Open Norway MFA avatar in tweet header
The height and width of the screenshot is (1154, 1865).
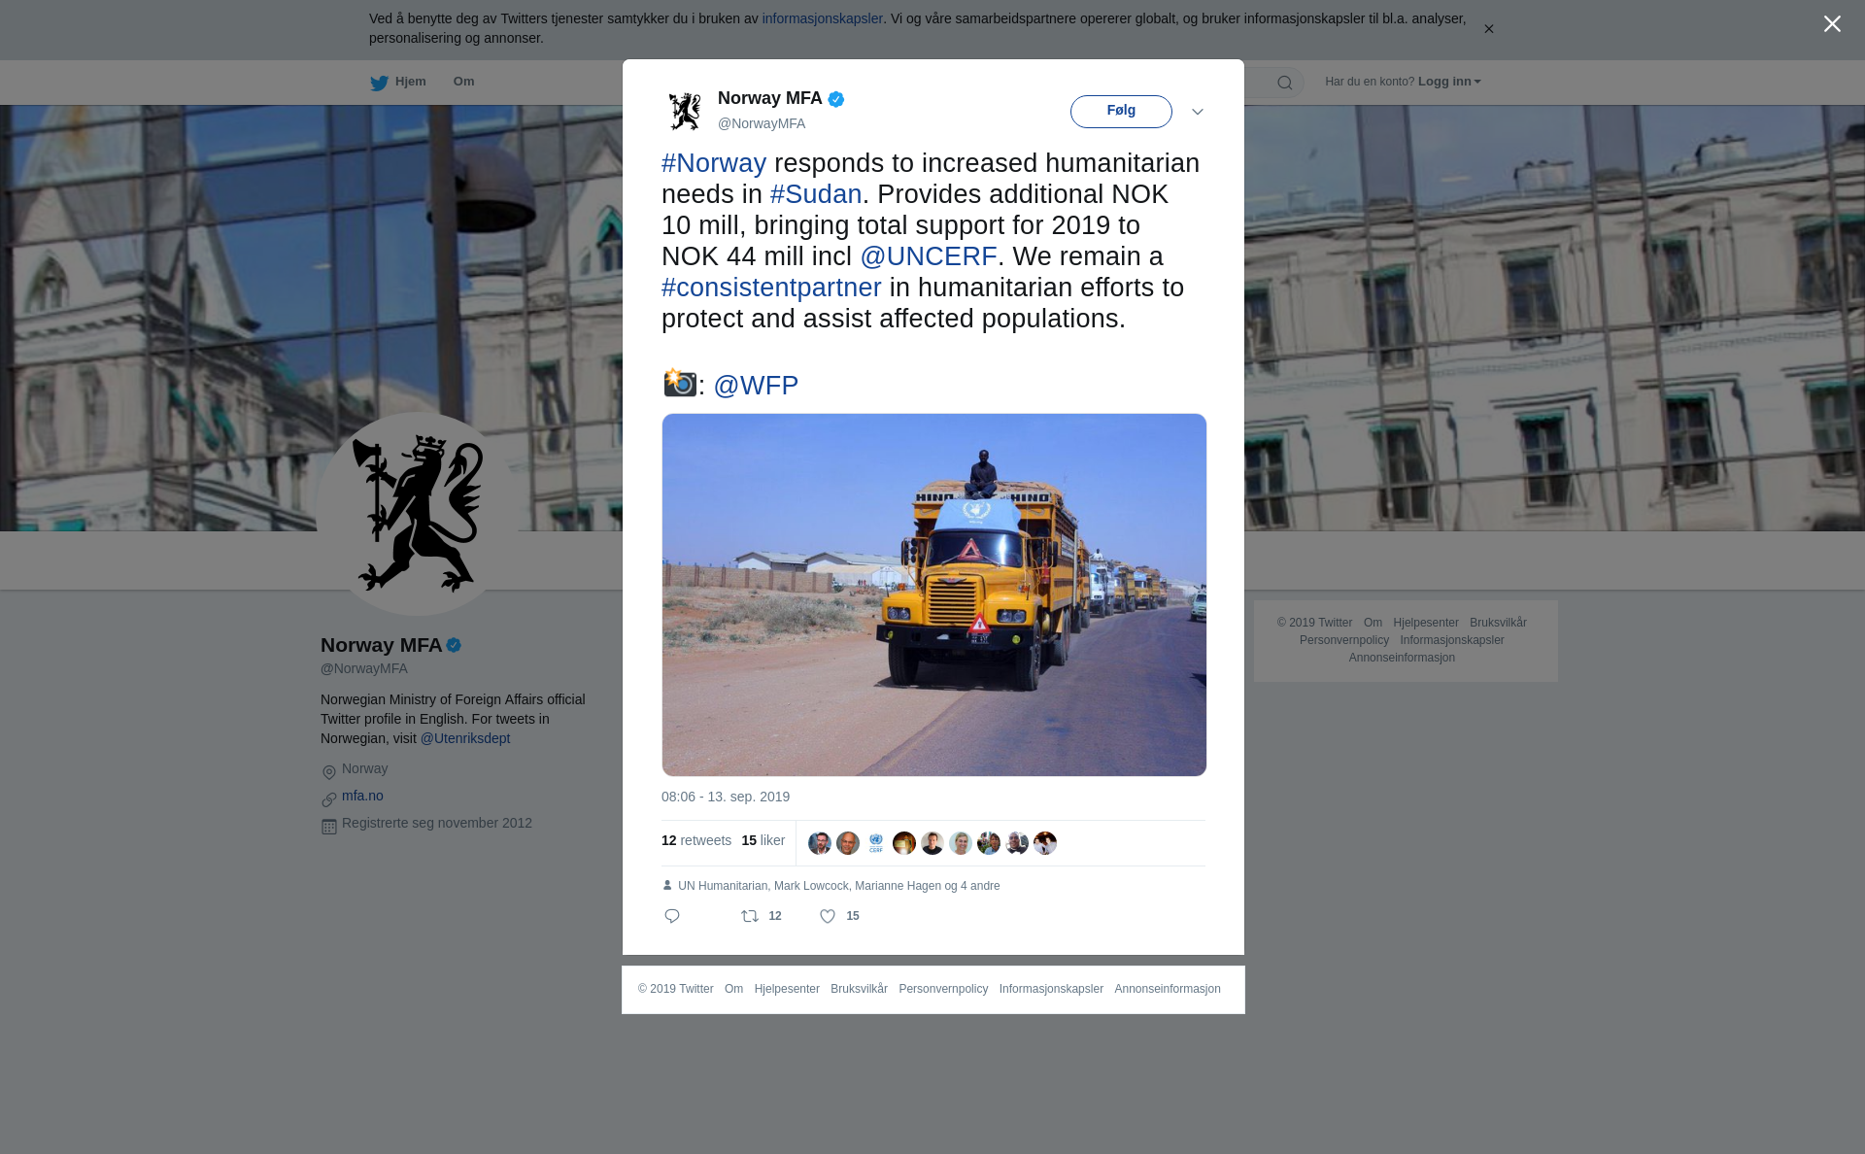[x=685, y=111]
